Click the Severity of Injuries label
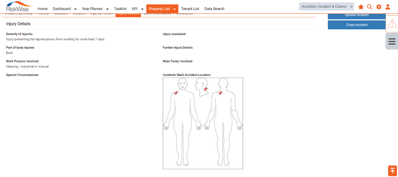The height and width of the screenshot is (177, 398). (19, 34)
